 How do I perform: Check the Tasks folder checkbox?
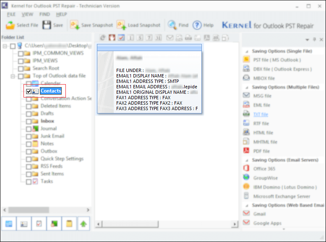[x=29, y=182]
